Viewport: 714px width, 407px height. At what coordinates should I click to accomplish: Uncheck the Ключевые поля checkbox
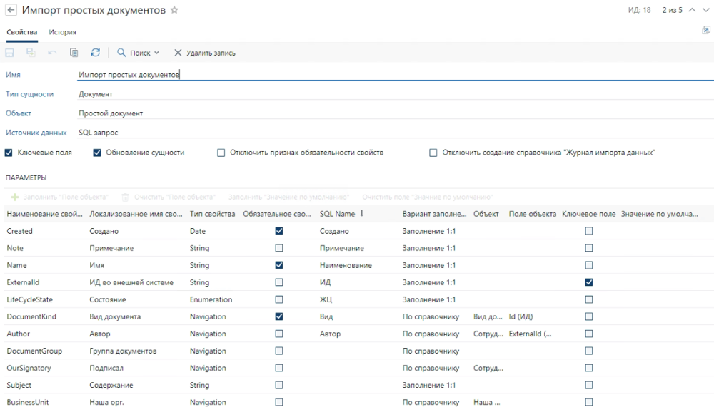point(9,153)
